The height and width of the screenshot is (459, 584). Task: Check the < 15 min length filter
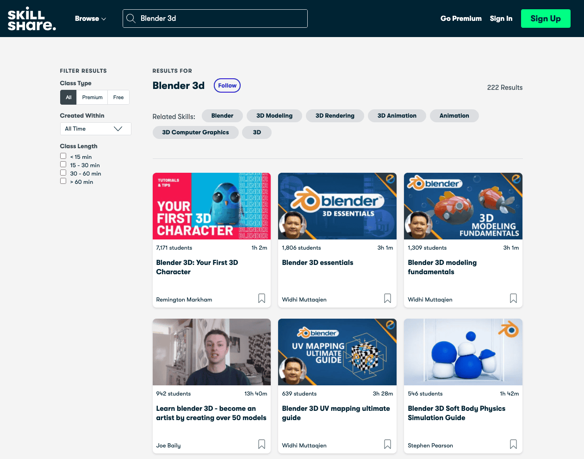63,156
